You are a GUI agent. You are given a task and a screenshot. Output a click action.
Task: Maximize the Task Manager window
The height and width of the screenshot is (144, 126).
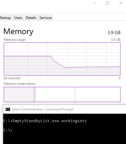107,3
